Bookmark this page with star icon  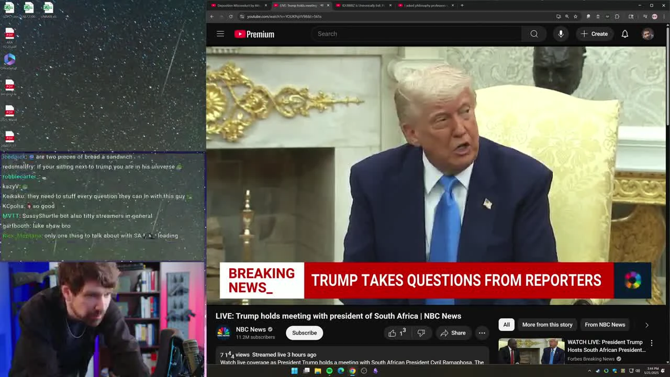coord(575,16)
